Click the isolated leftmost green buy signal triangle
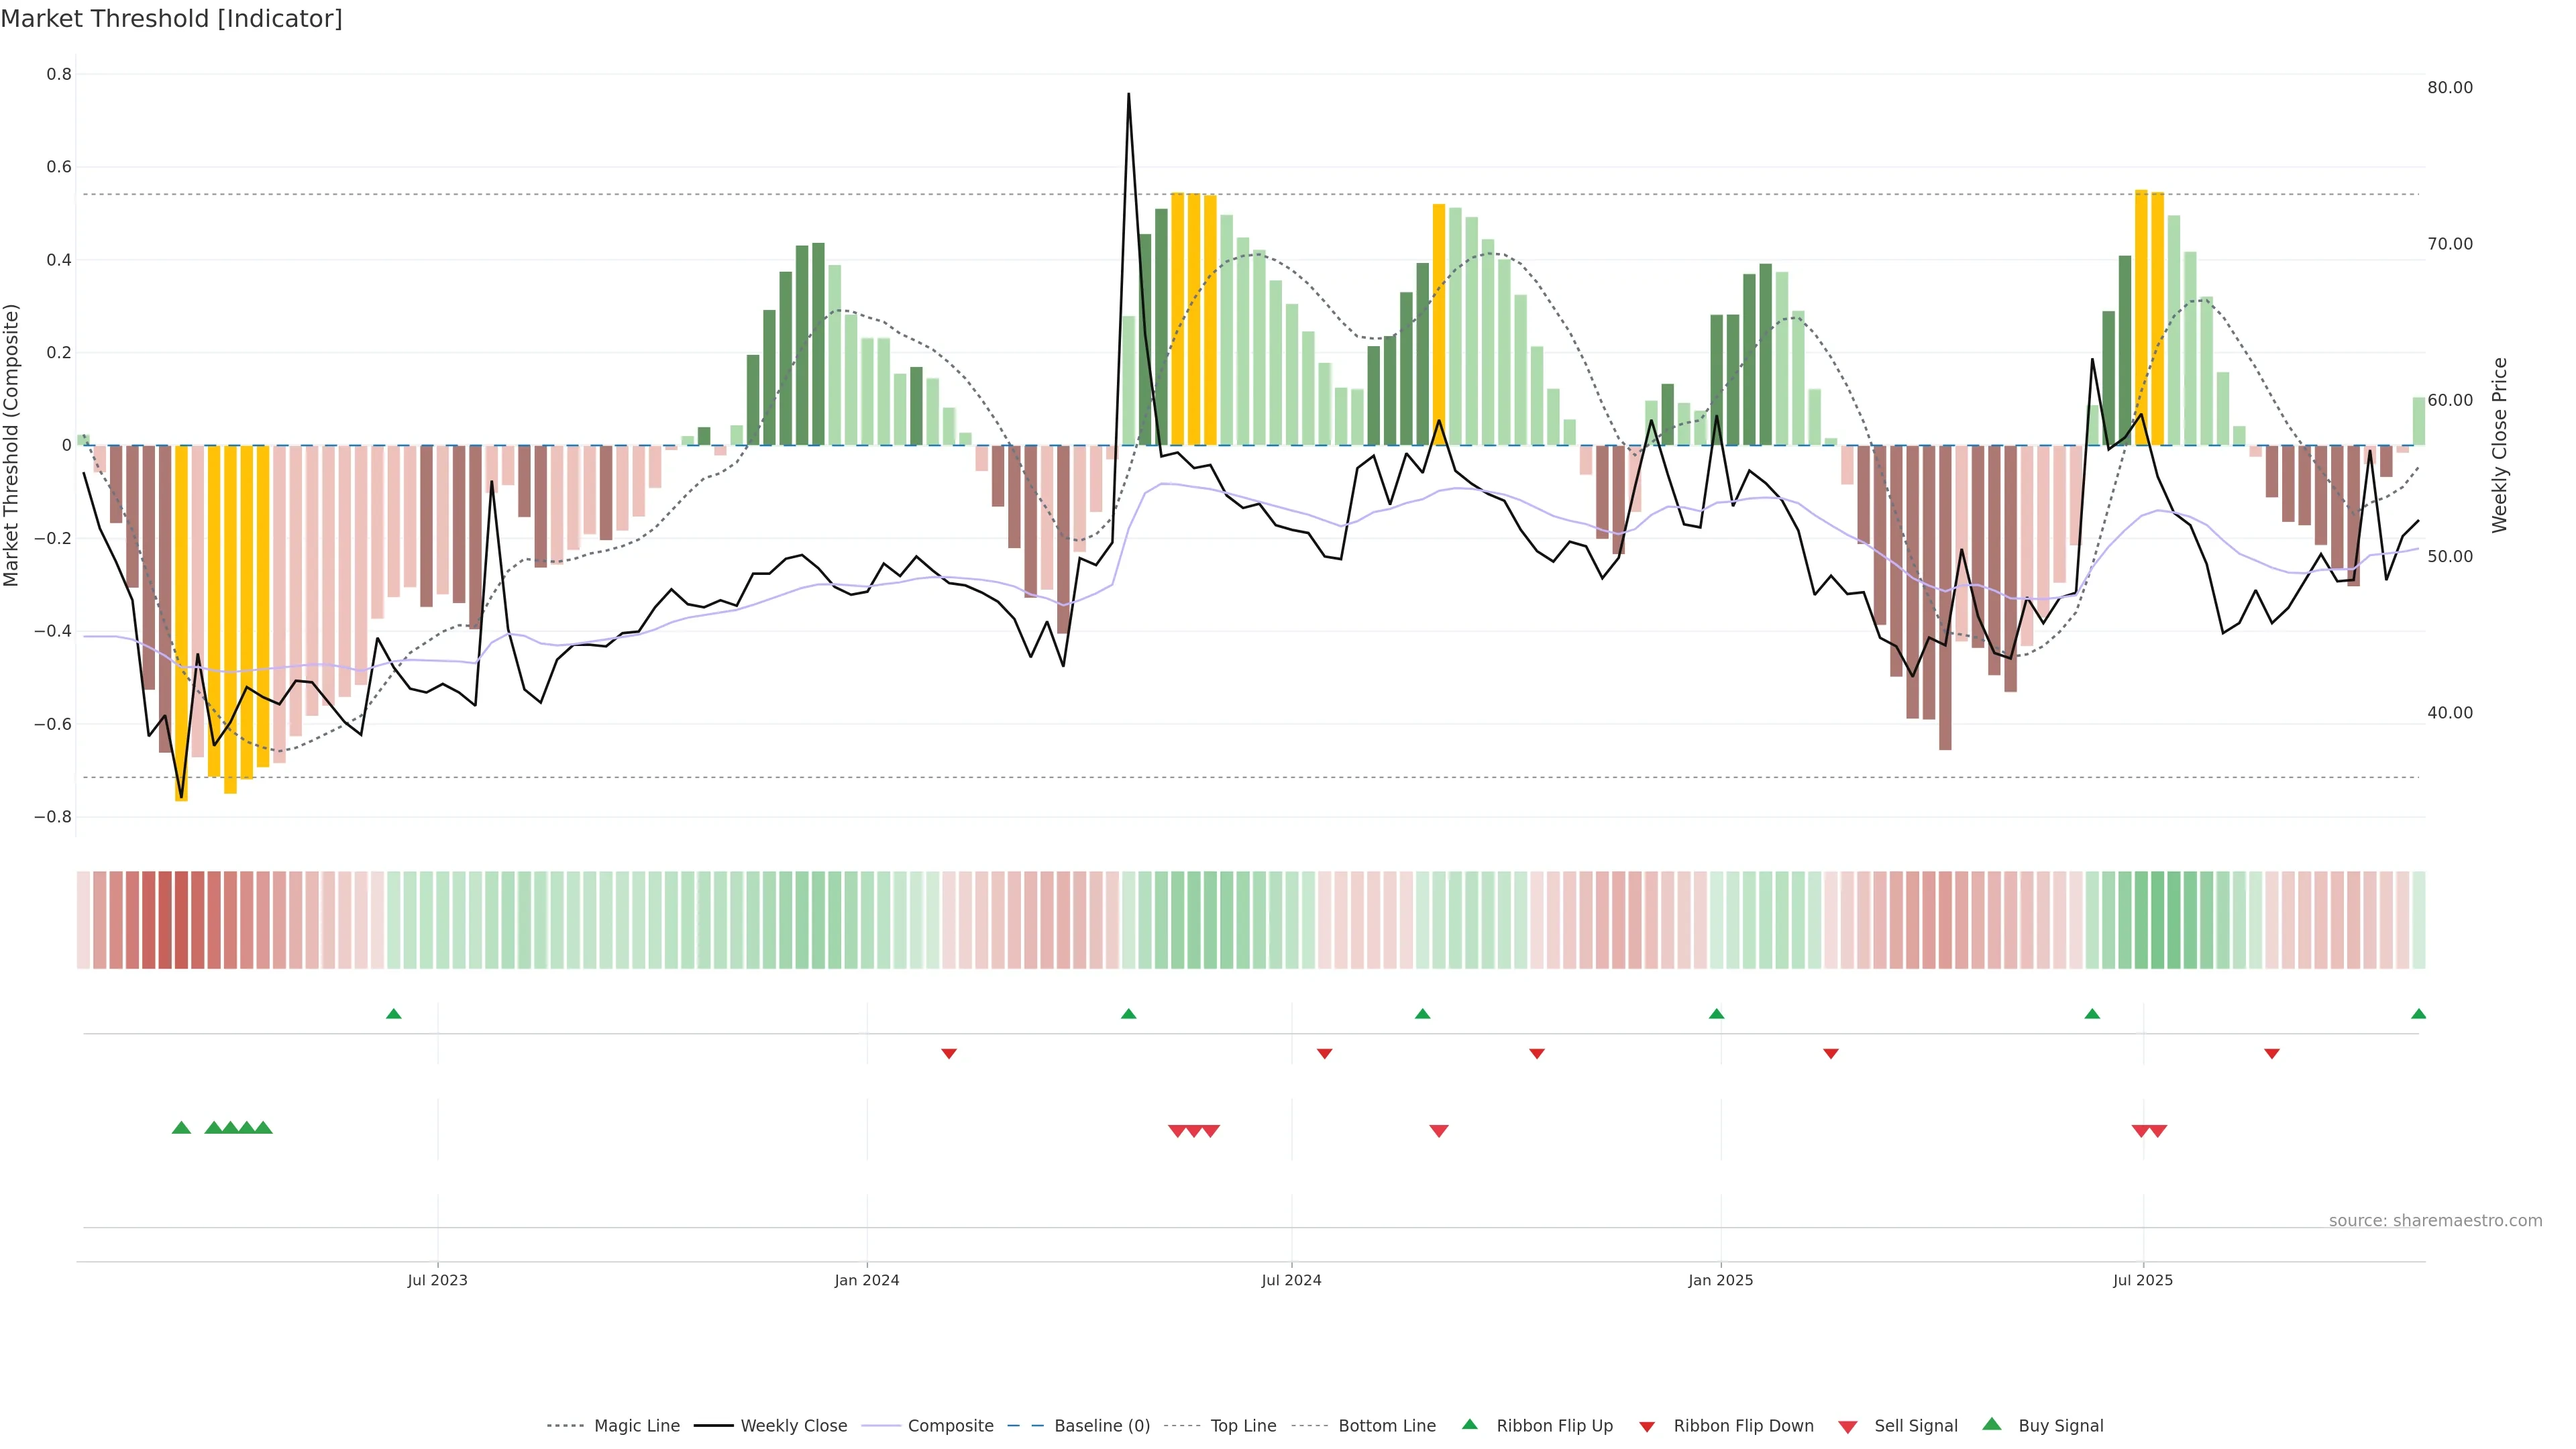Viewport: 2576px width, 1449px height. tap(181, 1128)
